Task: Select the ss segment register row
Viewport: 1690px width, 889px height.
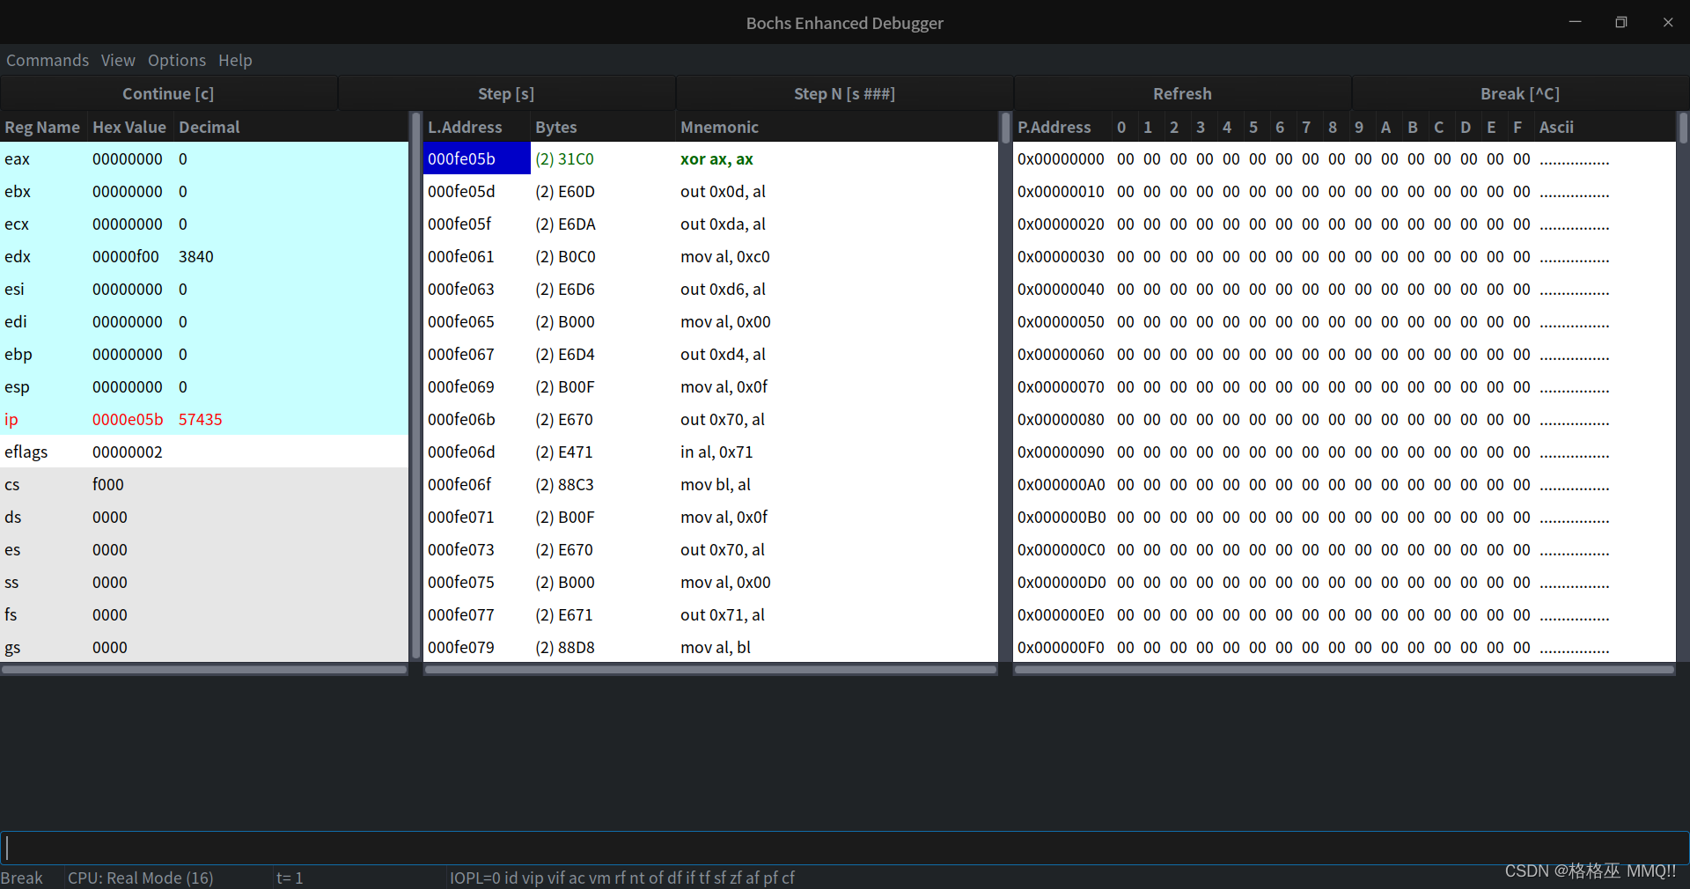Action: [x=204, y=582]
